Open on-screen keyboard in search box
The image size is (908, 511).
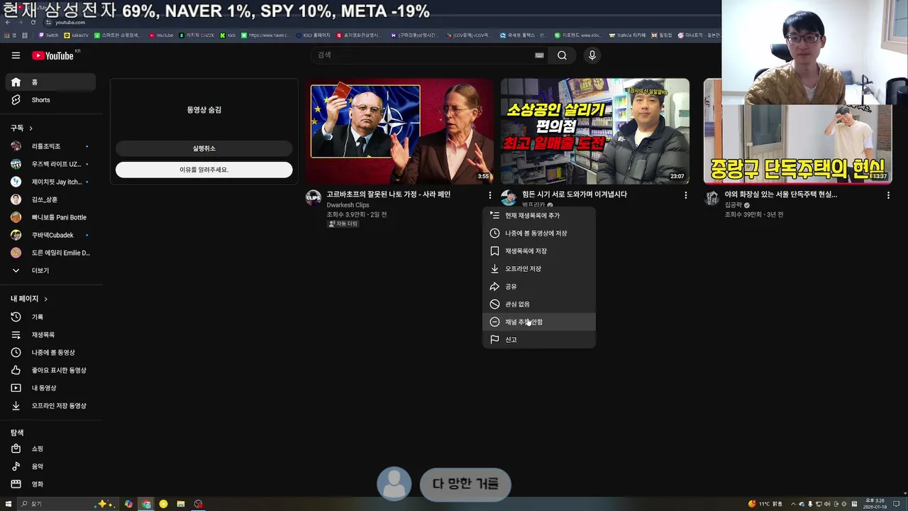(539, 55)
